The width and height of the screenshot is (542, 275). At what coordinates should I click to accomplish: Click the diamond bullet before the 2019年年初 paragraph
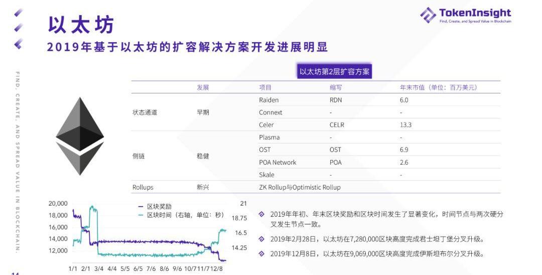[261, 214]
